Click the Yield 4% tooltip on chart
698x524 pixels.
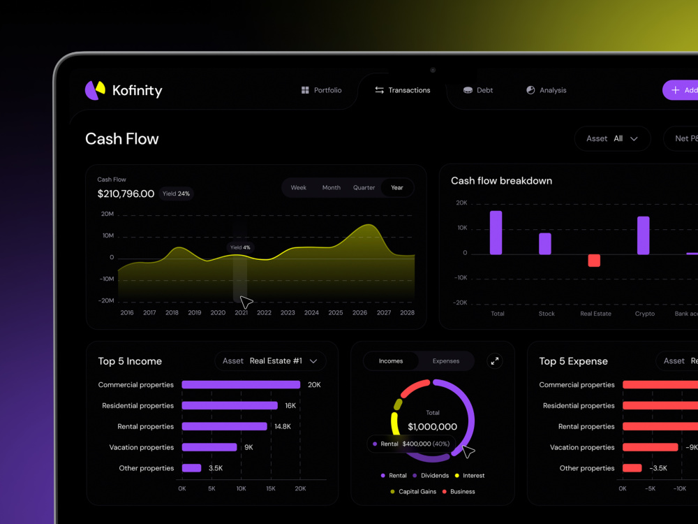click(x=240, y=247)
